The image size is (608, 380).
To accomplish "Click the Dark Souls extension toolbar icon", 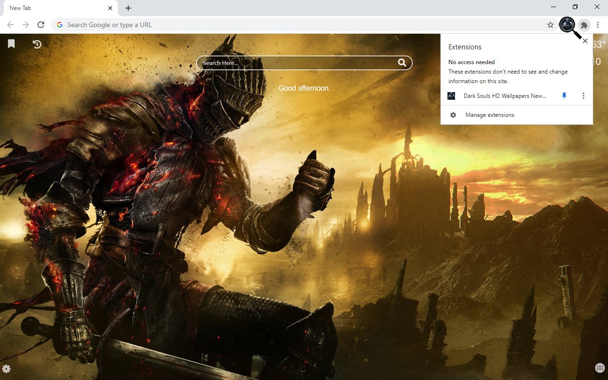I will [x=567, y=25].
